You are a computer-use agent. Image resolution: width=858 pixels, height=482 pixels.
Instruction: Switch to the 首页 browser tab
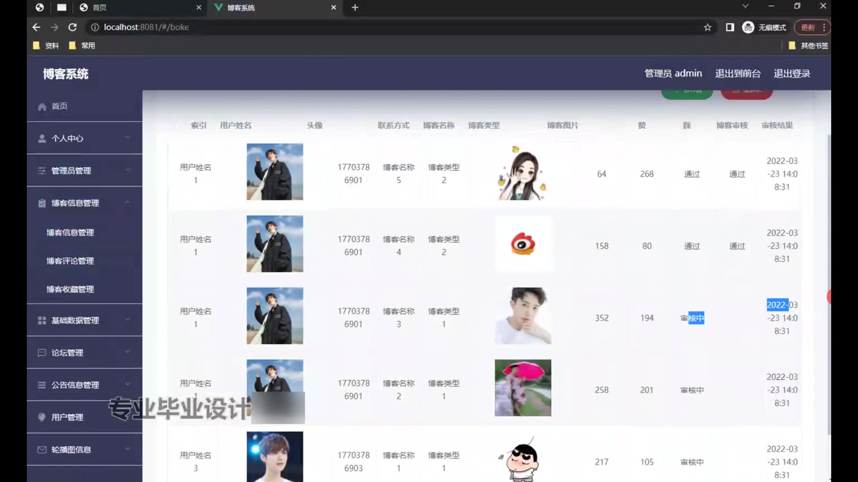click(x=99, y=8)
